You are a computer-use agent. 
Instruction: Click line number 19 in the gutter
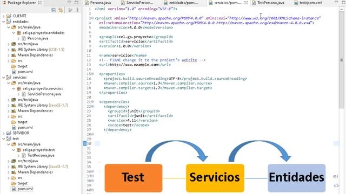[89, 92]
